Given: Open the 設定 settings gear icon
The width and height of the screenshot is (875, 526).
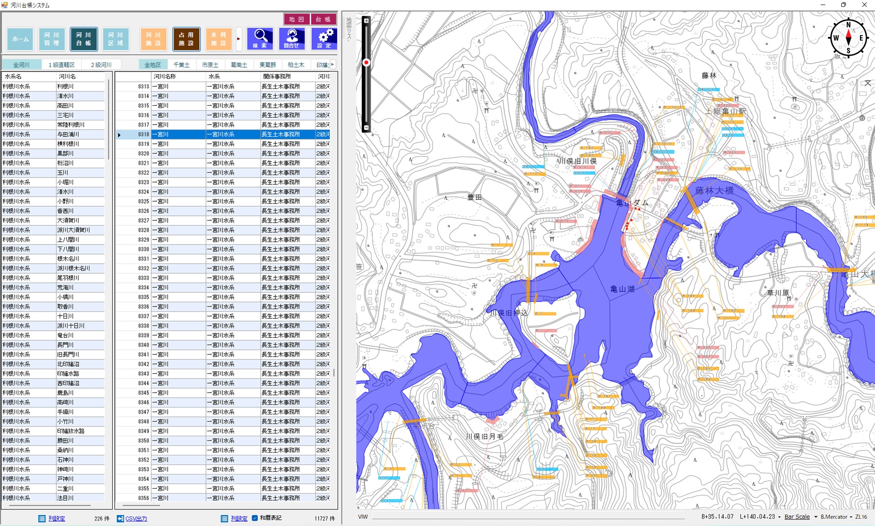Looking at the screenshot, I should pos(324,39).
